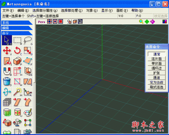Activate the Rotate tool (C)
169x135 pixels.
point(17,51)
